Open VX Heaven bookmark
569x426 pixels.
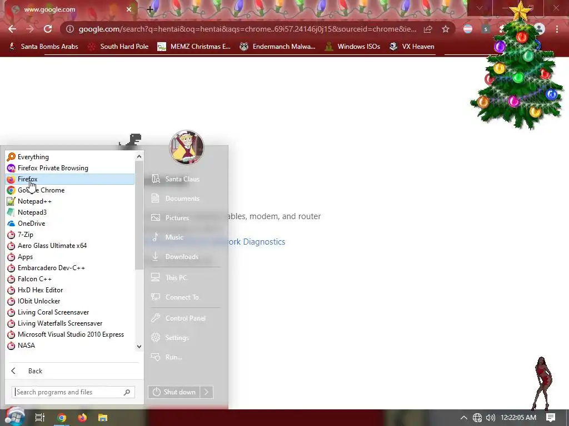click(x=412, y=47)
